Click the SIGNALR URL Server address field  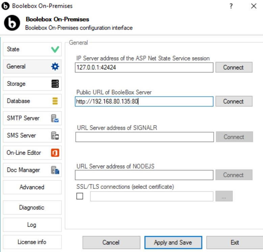(x=145, y=137)
